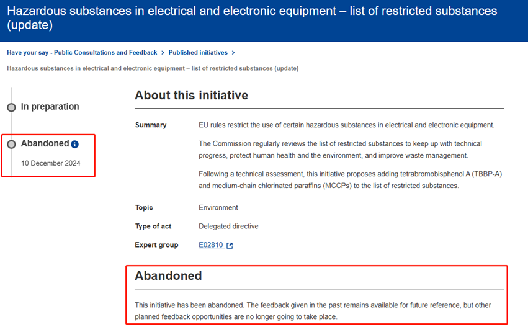Screen dimensions: 528x327
Task: Click the About this initiative heading
Action: click(x=191, y=96)
